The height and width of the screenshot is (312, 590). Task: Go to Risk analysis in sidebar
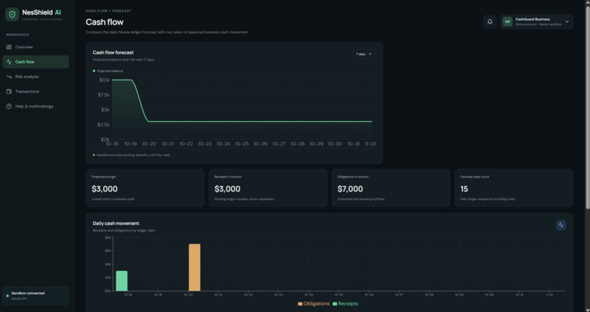(36, 77)
